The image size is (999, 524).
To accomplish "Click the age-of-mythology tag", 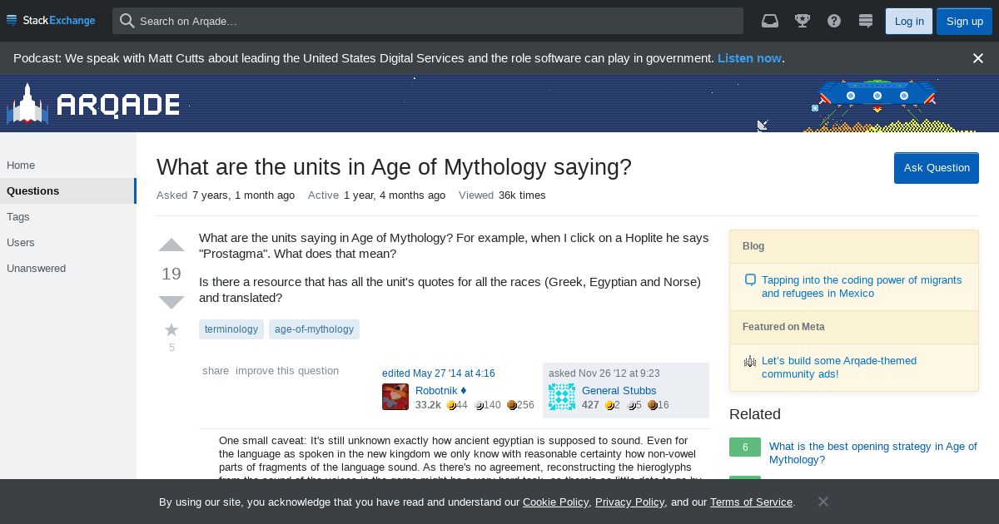I will 314,329.
